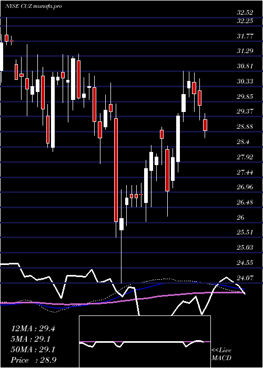Click the 26 price axis label

241,217
